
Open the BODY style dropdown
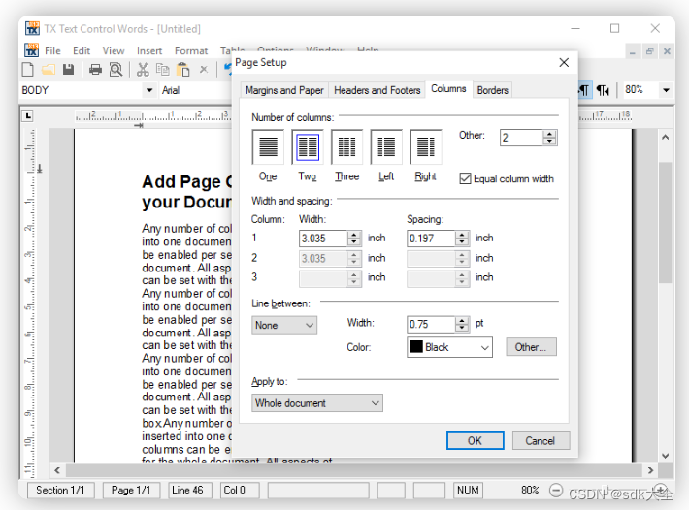[x=149, y=90]
